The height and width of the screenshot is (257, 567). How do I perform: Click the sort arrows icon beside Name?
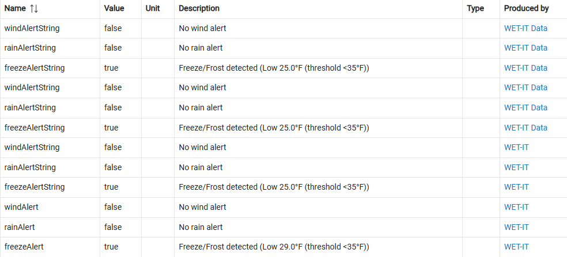pyautogui.click(x=34, y=9)
